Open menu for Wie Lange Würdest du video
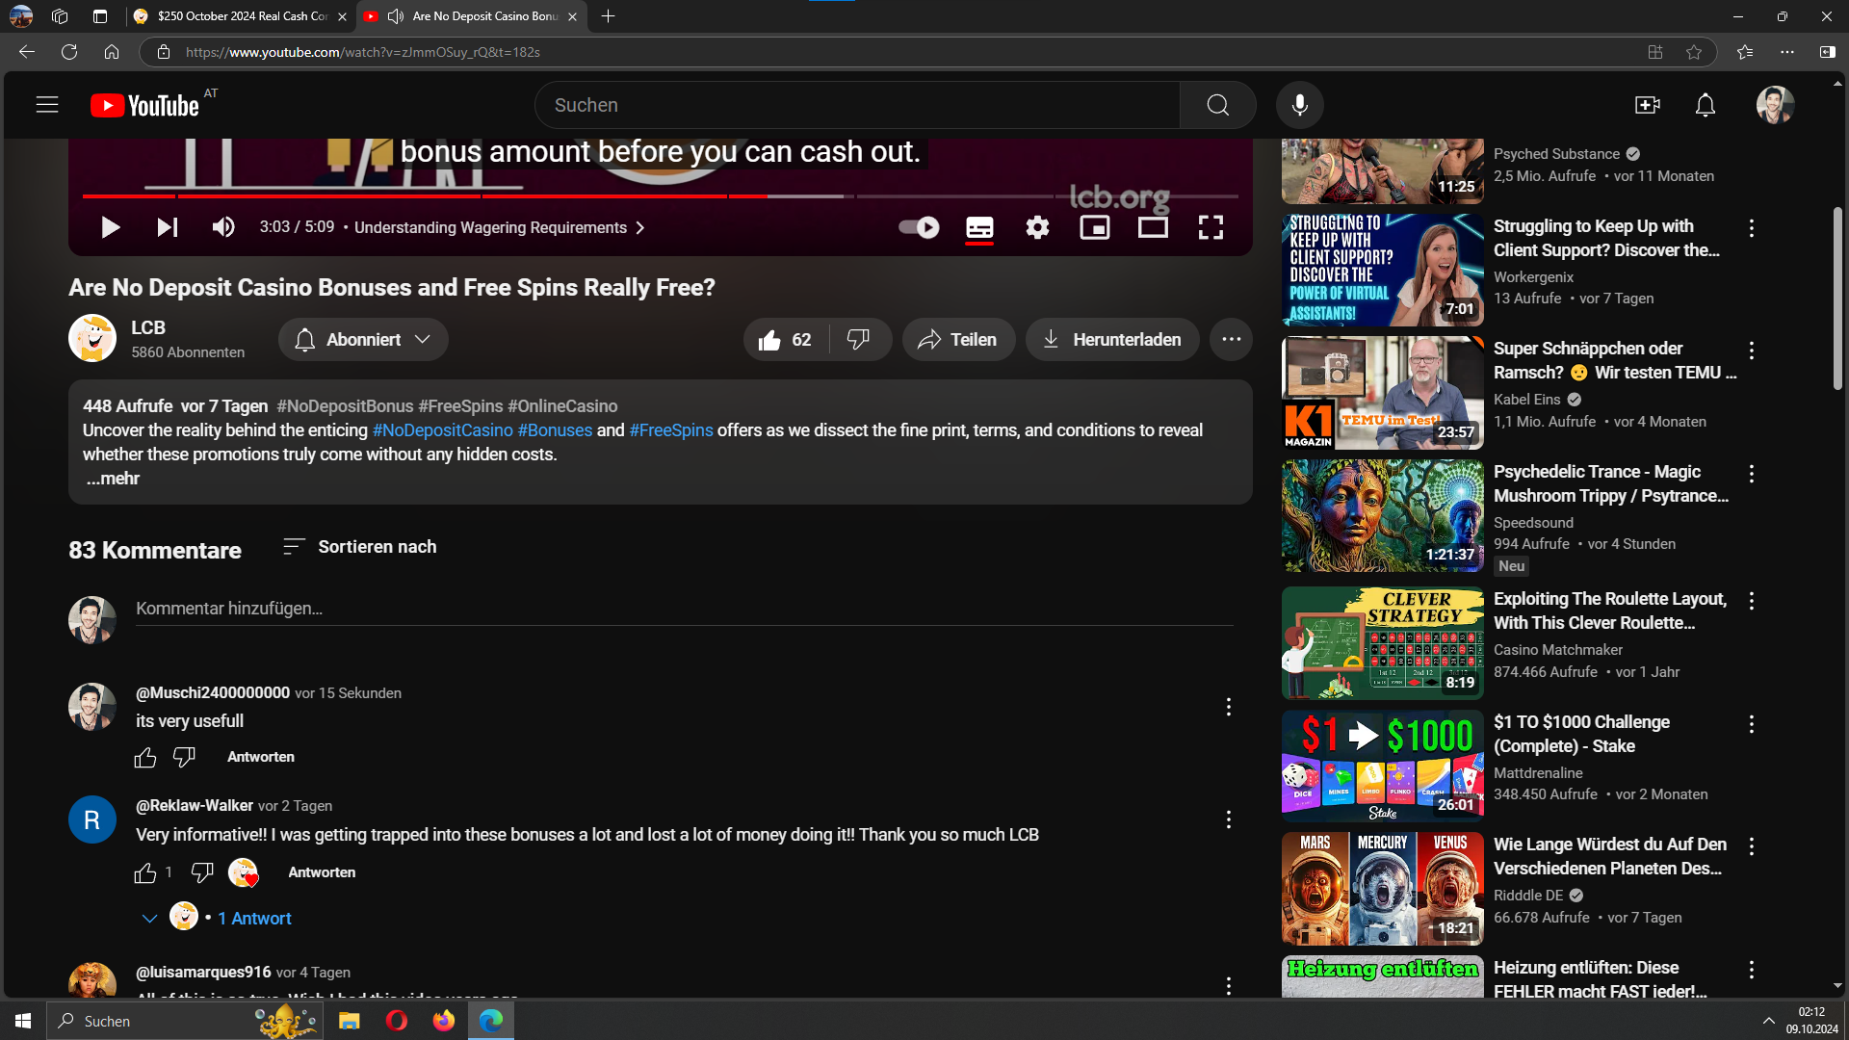Screen dimensions: 1849x1040 pos(1751,846)
